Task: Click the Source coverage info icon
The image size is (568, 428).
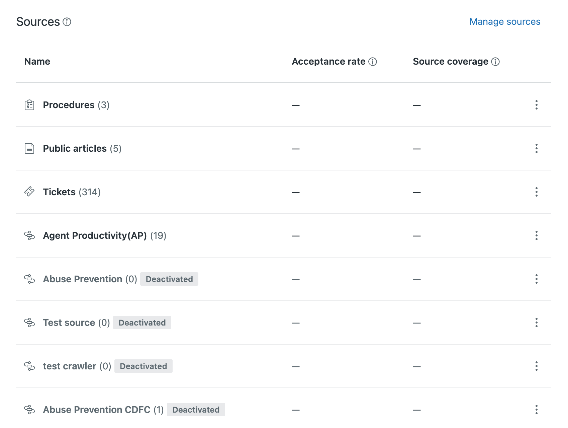Action: click(495, 62)
